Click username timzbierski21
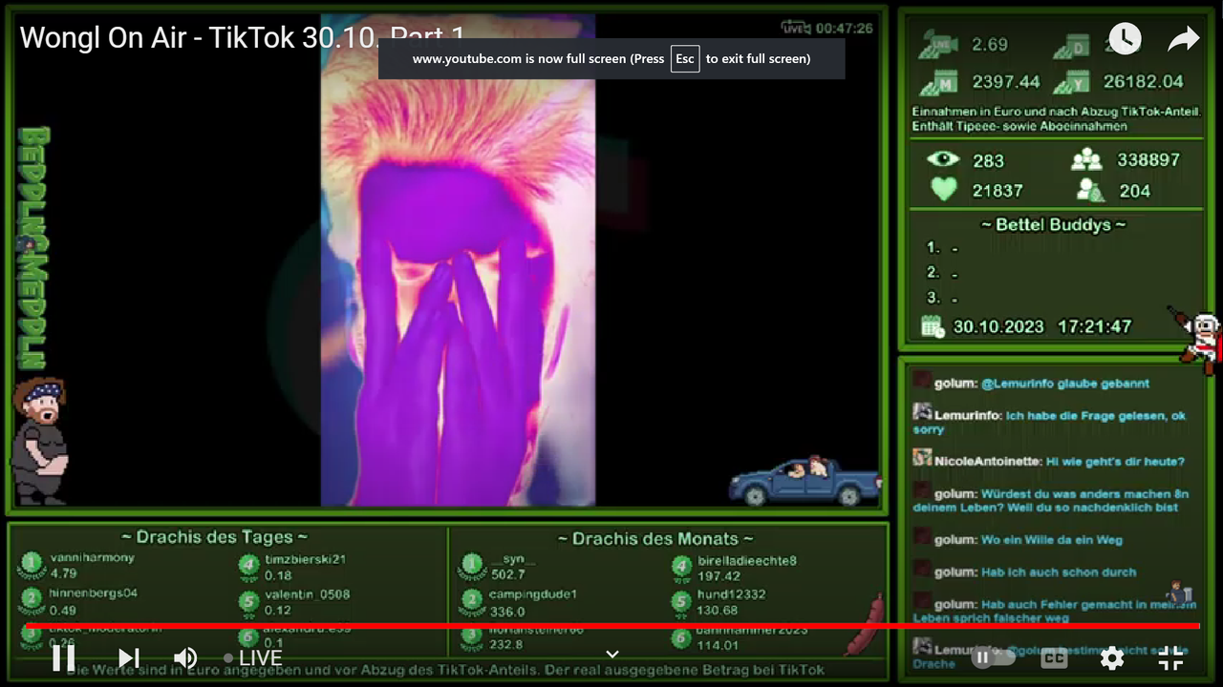 coord(306,559)
